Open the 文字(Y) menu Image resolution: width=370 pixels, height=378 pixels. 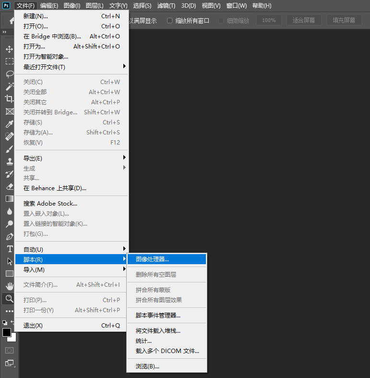pyautogui.click(x=118, y=6)
